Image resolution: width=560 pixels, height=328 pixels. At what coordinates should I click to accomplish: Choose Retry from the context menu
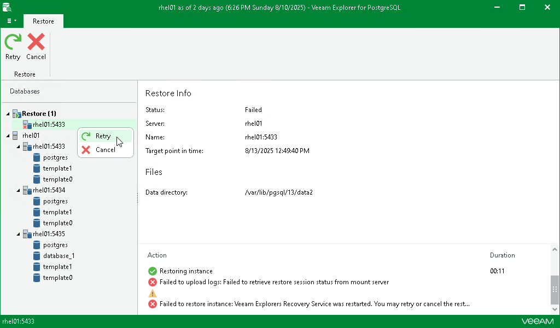pos(102,136)
